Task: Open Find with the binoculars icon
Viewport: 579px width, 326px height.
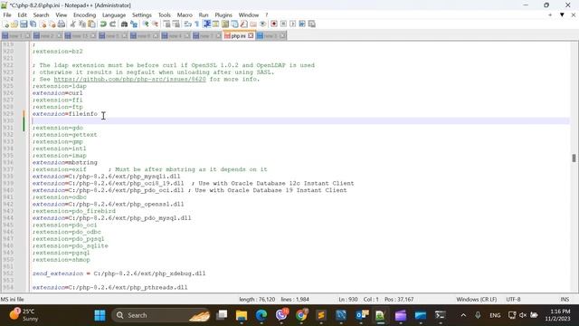Action: (125, 24)
